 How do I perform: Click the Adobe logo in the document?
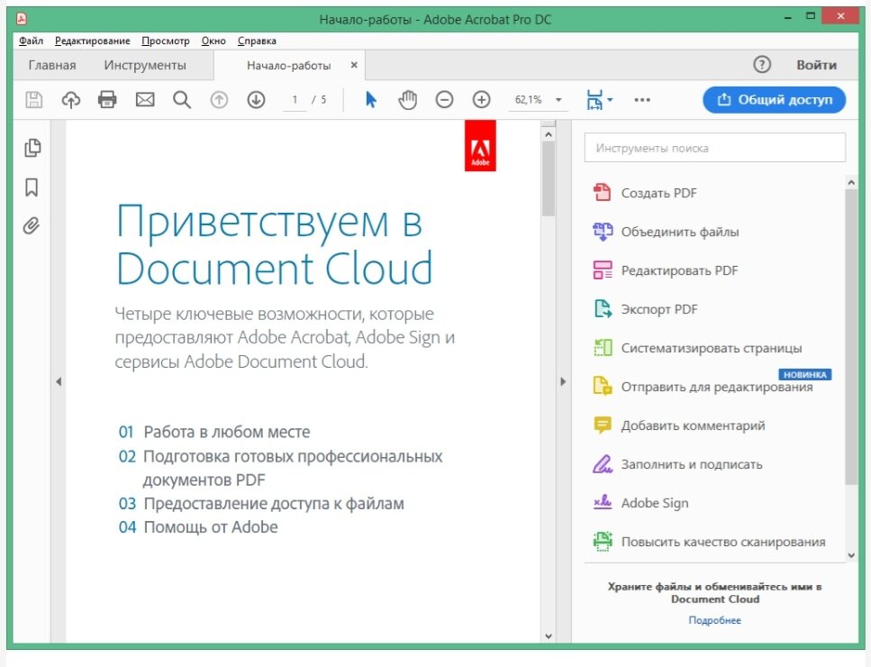(480, 146)
